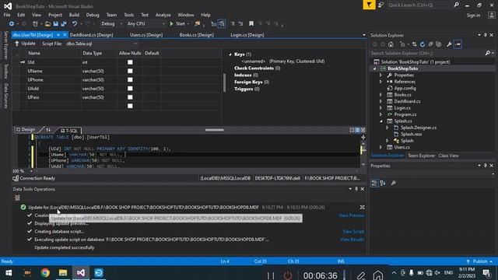Expand the Properties node in Solution Explorer
498x280 pixels.
[381, 75]
